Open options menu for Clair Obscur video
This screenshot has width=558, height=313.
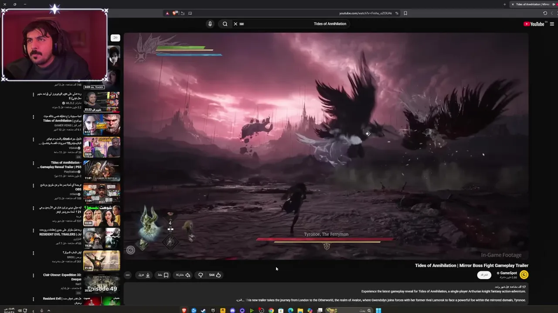(33, 276)
